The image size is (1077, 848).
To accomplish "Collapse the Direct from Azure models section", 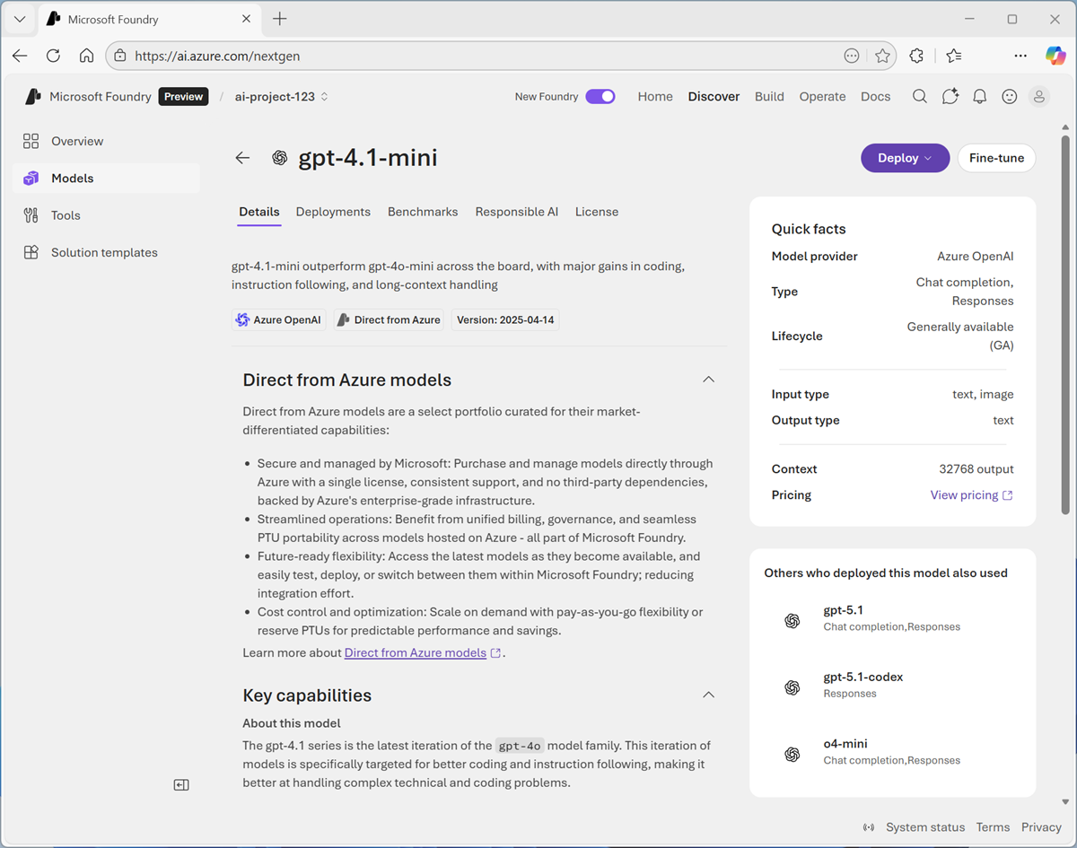I will click(708, 379).
